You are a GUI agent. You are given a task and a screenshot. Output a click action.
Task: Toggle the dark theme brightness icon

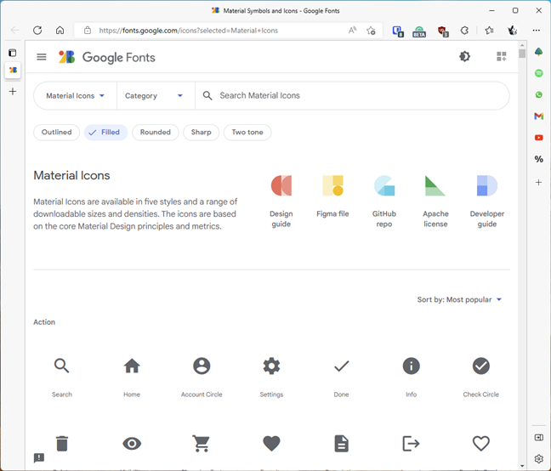464,56
